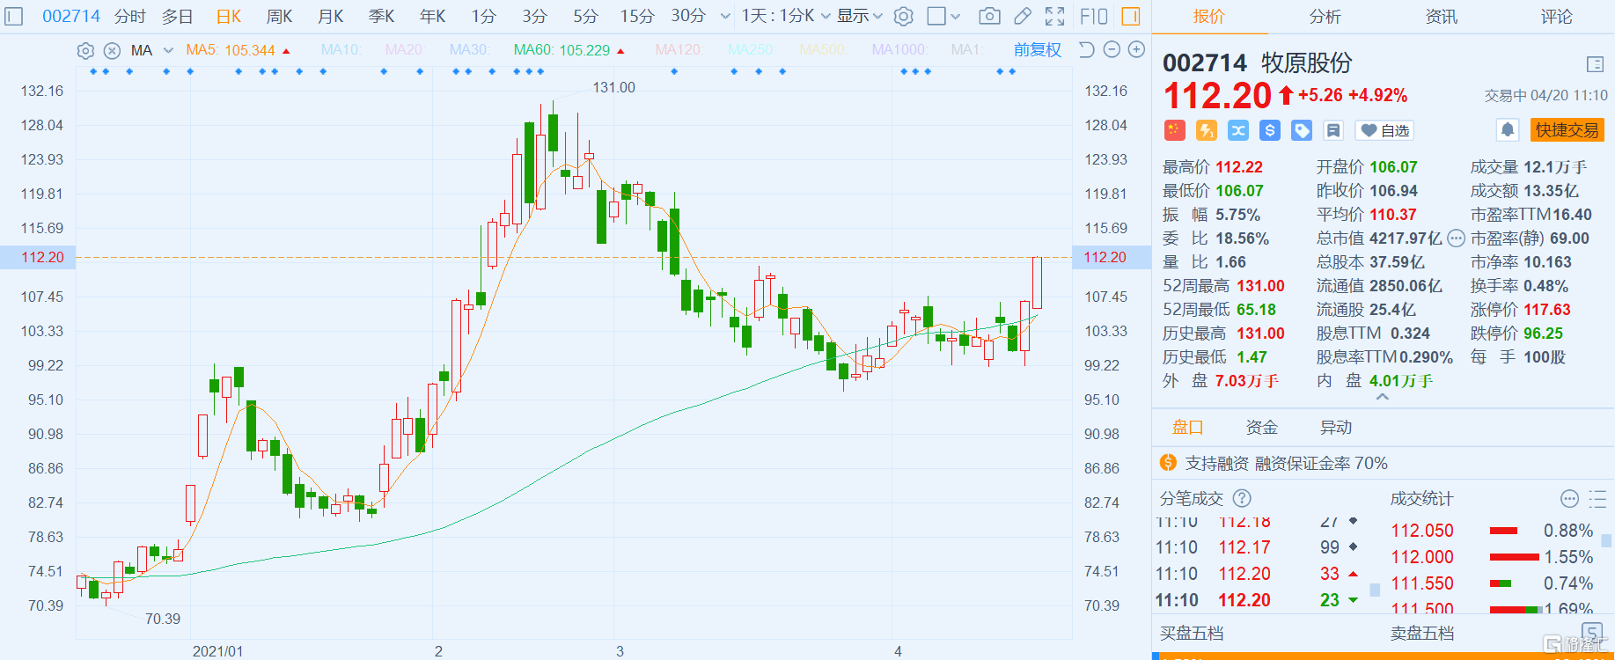Expand more time periods chevron after 30分
This screenshot has width=1615, height=660.
pos(725,16)
